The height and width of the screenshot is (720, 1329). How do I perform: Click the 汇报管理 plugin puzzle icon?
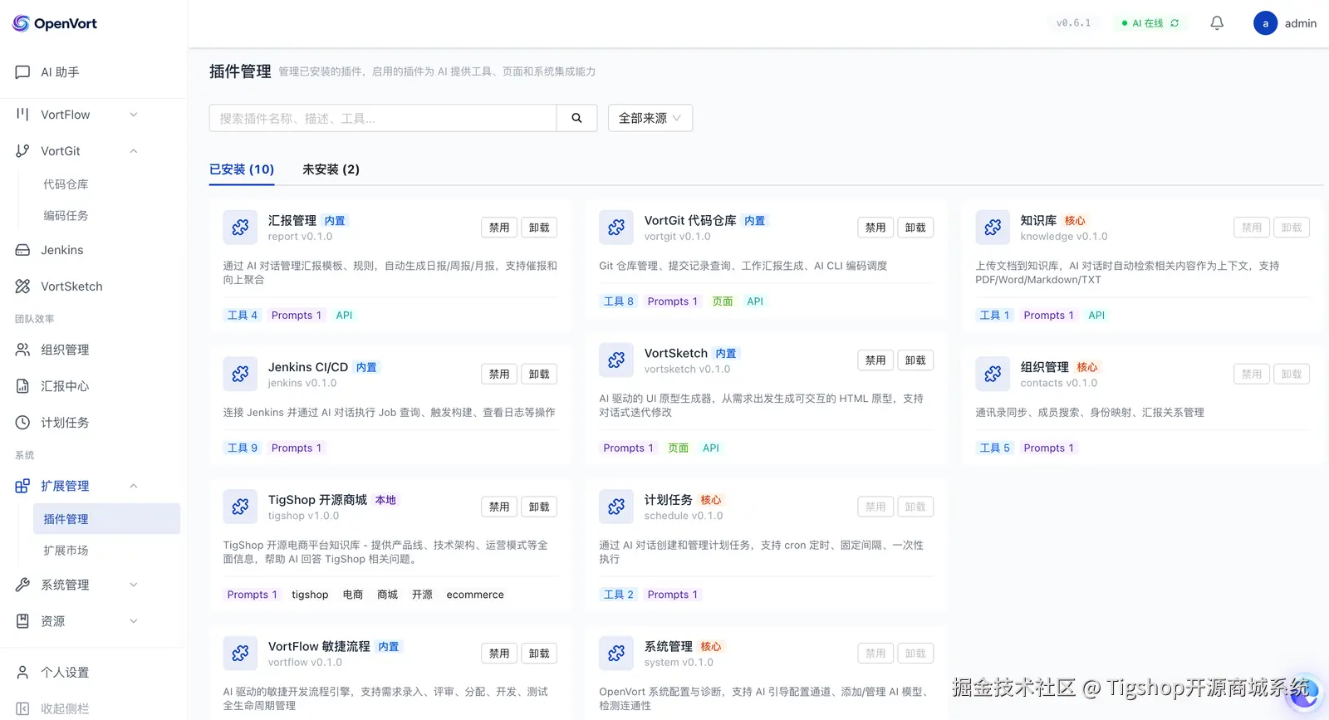240,228
